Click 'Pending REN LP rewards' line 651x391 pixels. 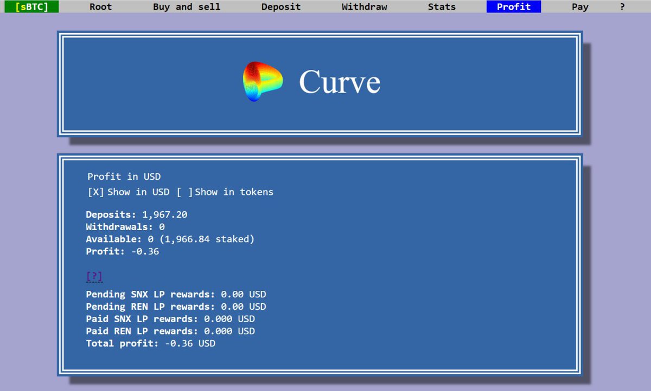pos(176,307)
